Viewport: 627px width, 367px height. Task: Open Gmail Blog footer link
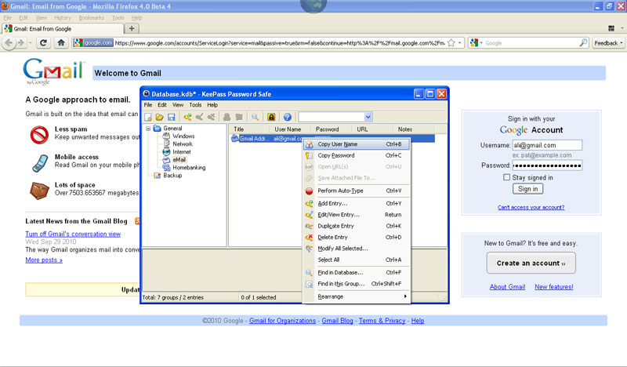pos(337,321)
